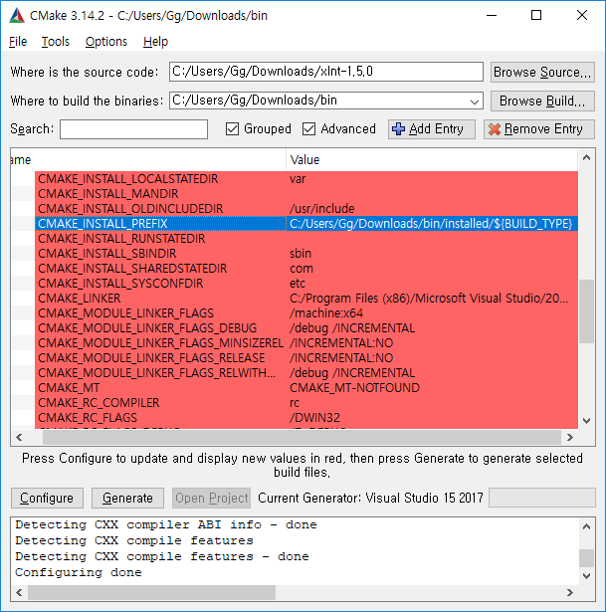This screenshot has height=612, width=606.
Task: Minimize the CMake window
Action: coord(492,16)
